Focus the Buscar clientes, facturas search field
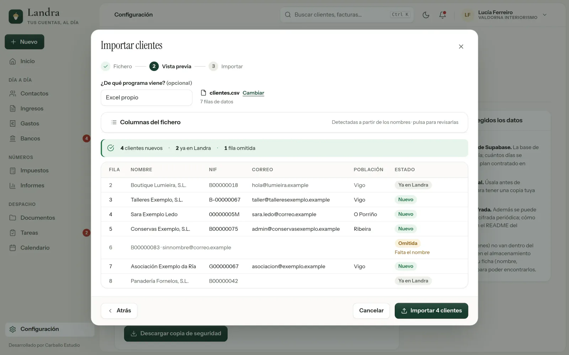 (x=347, y=15)
